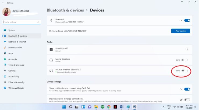Open Accessibility settings
Viewport: 199px width, 110px height.
(22, 76)
